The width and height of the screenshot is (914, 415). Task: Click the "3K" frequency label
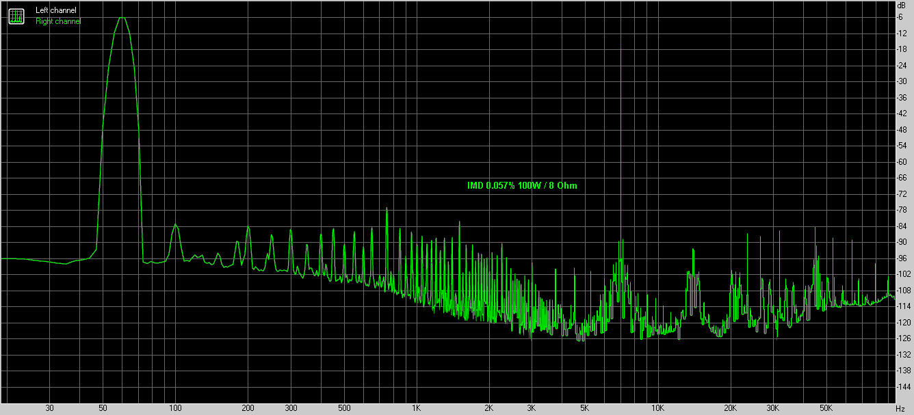point(532,408)
